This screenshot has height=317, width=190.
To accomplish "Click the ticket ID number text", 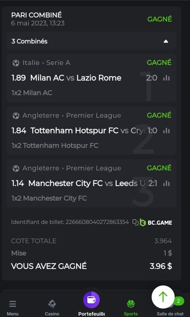I will (97, 222).
